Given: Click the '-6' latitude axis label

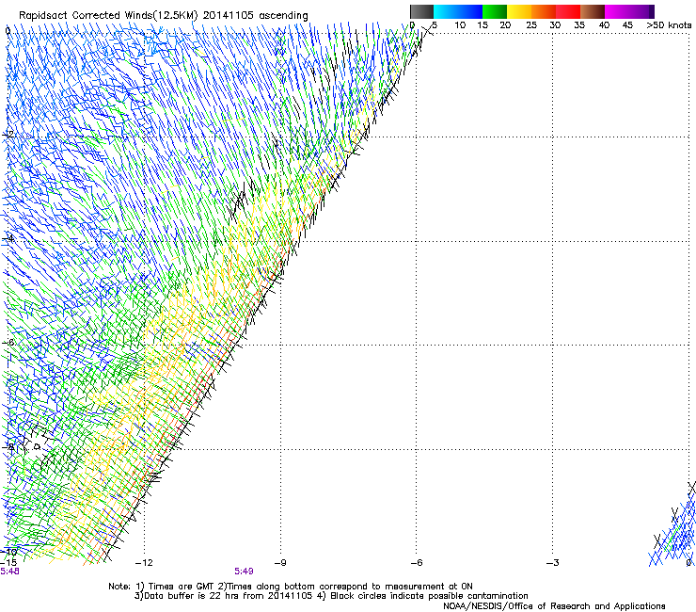Looking at the screenshot, I should 8,343.
